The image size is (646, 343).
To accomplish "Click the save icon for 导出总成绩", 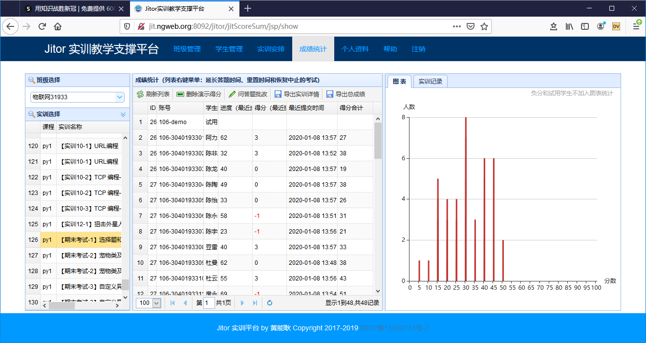I will [330, 94].
